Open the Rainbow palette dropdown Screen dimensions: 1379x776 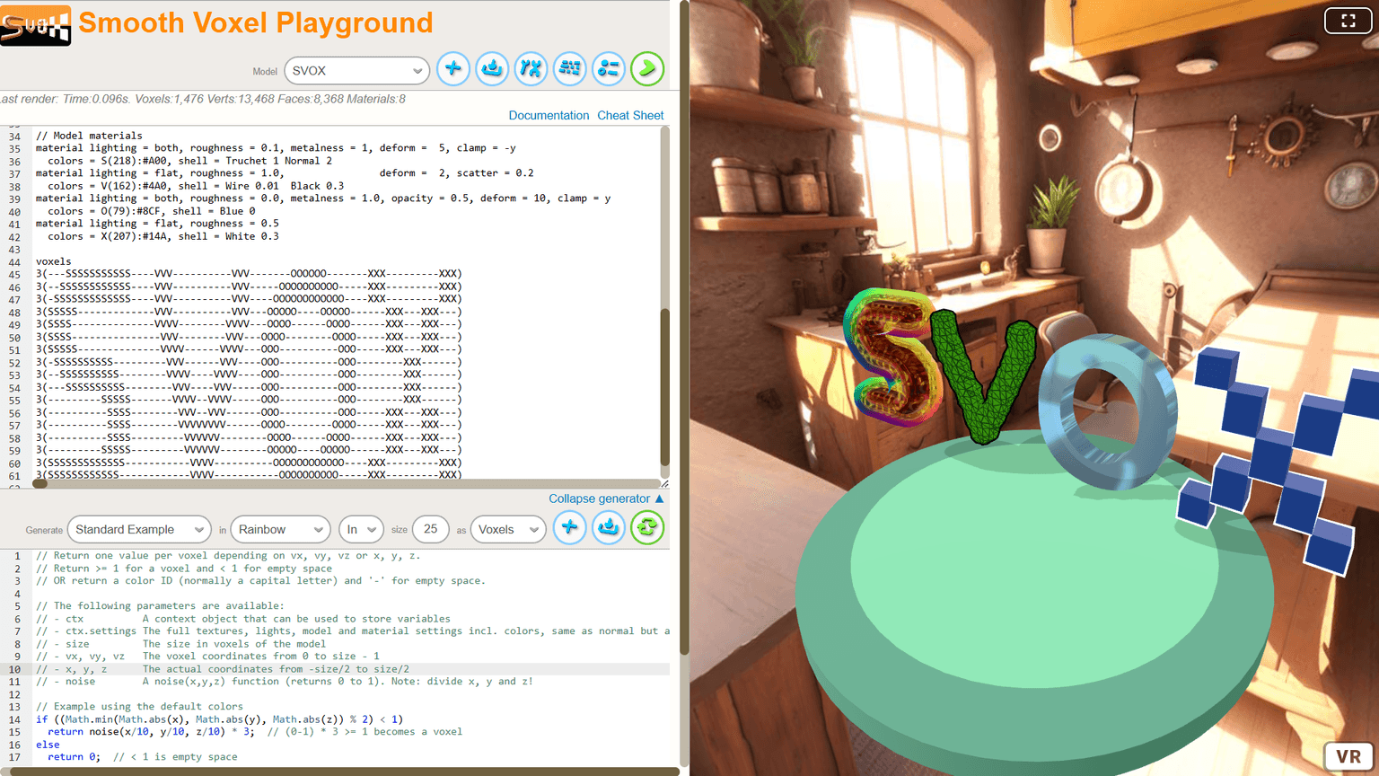[x=280, y=529]
